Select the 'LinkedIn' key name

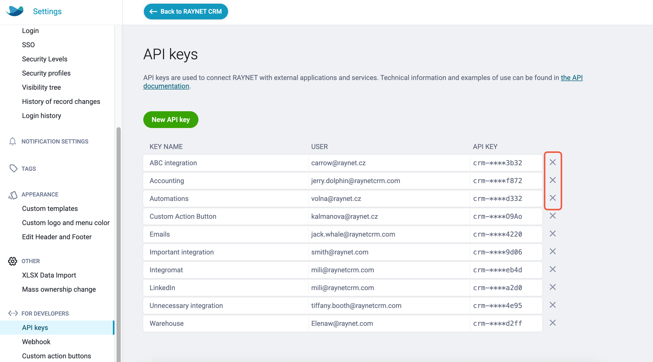162,288
